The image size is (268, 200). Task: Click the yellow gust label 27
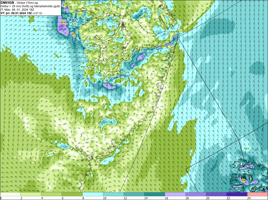[x=64, y=5]
